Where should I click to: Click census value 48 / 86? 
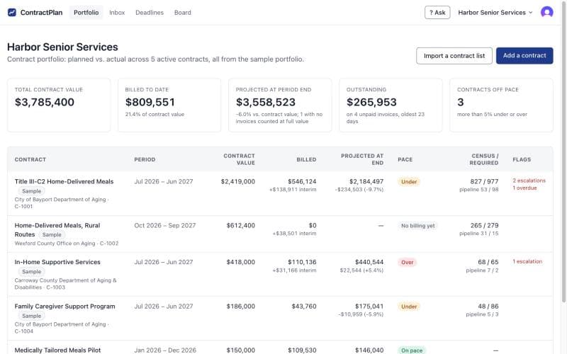488,307
